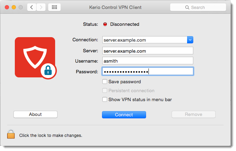Click the forward arrow in the toolbar
The width and height of the screenshot is (236, 151).
click(x=41, y=7)
